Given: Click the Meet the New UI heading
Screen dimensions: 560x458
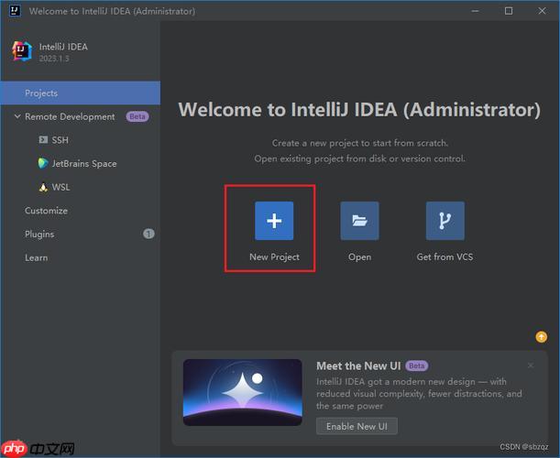Looking at the screenshot, I should [358, 365].
